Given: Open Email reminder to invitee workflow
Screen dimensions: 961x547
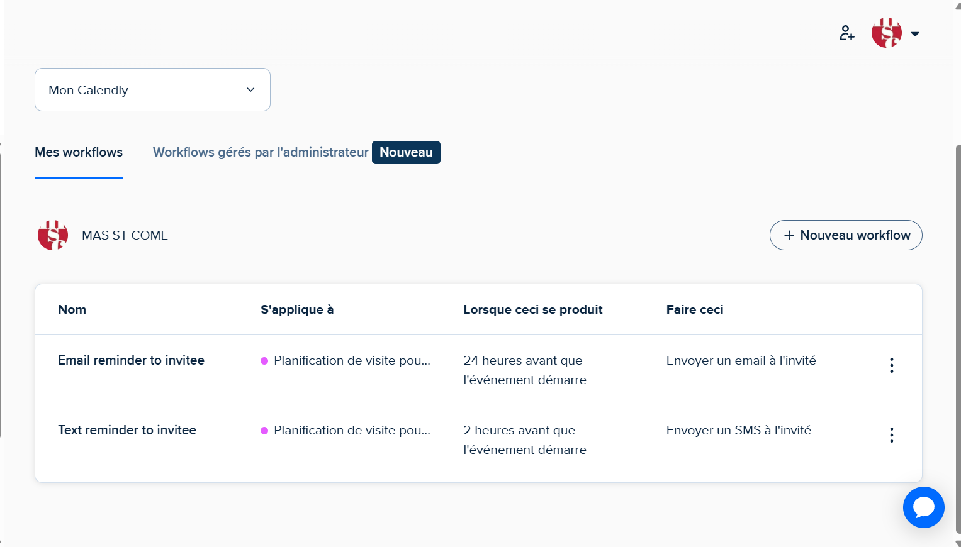Looking at the screenshot, I should click(131, 360).
